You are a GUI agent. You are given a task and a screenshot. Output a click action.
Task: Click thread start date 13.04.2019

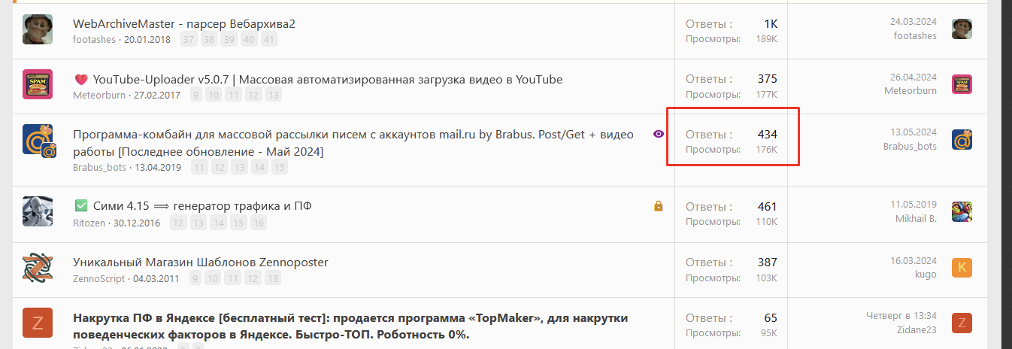point(158,167)
